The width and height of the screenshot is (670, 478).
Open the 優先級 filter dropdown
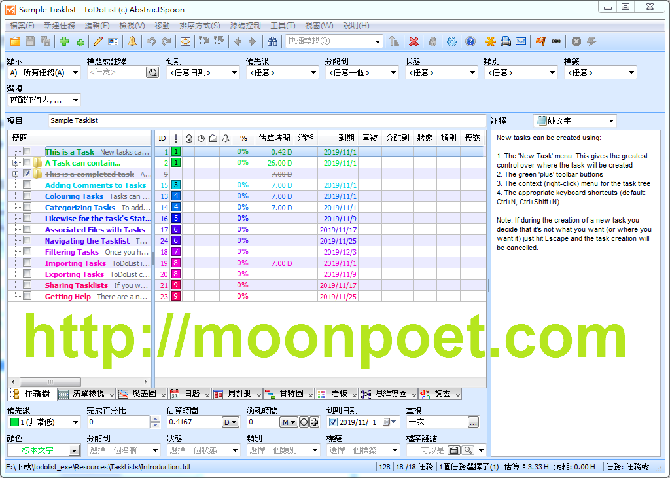point(282,73)
